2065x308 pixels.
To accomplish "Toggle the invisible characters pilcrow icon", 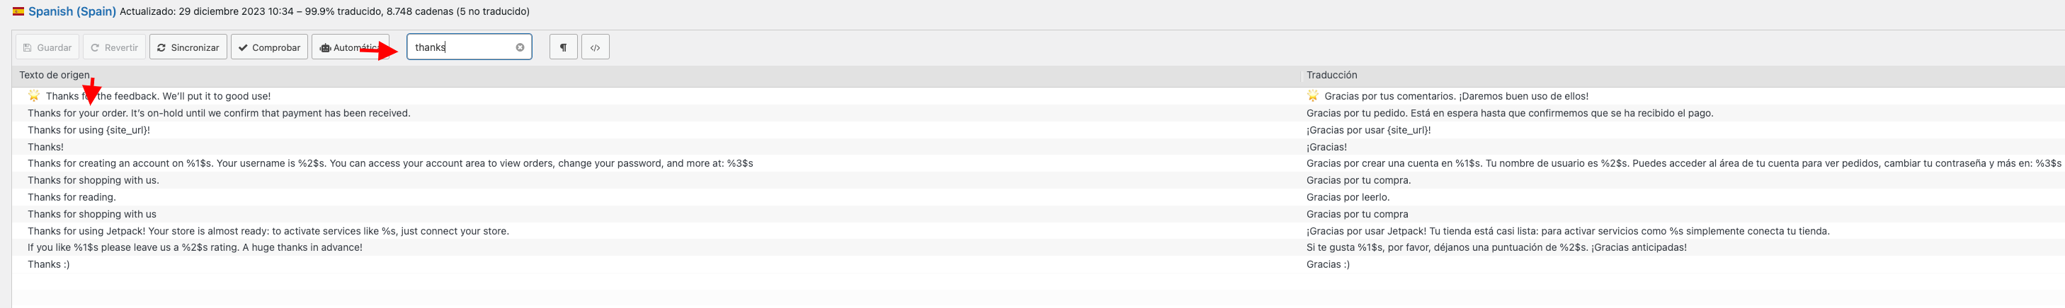I will click(564, 47).
